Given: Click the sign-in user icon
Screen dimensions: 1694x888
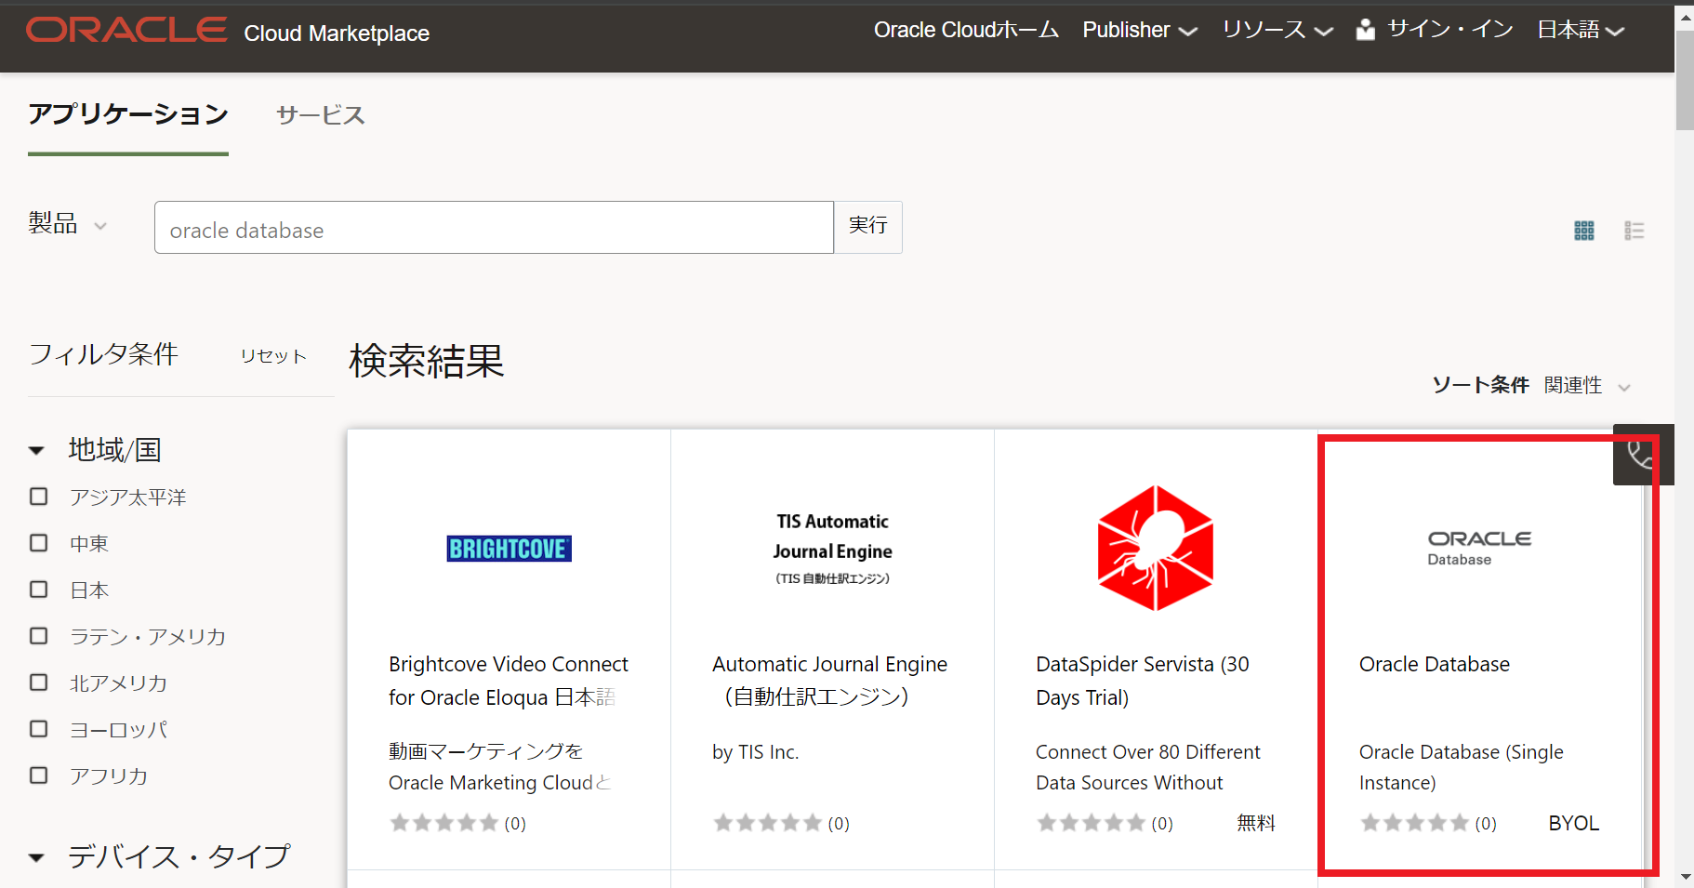Looking at the screenshot, I should (x=1365, y=29).
